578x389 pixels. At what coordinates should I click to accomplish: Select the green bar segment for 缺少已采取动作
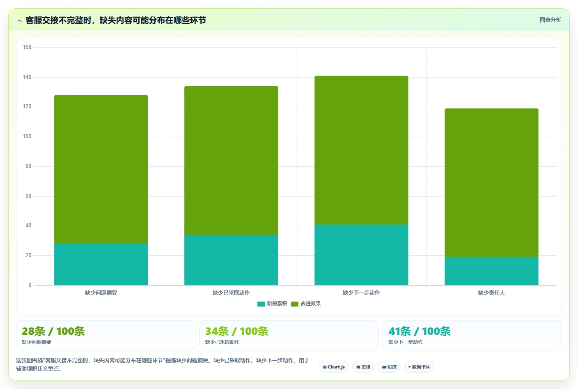pyautogui.click(x=231, y=160)
